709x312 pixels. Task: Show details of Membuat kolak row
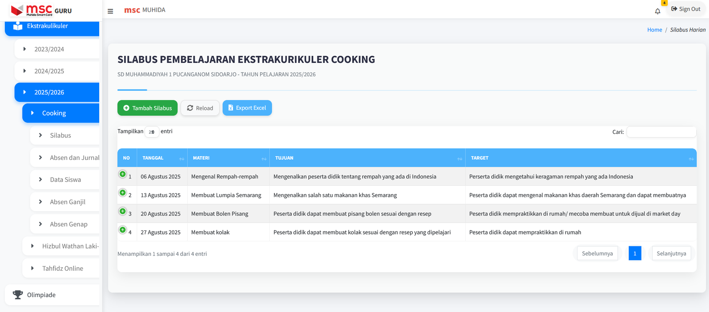(123, 230)
